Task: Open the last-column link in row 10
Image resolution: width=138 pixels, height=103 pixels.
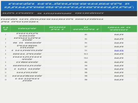Action: coord(119,69)
